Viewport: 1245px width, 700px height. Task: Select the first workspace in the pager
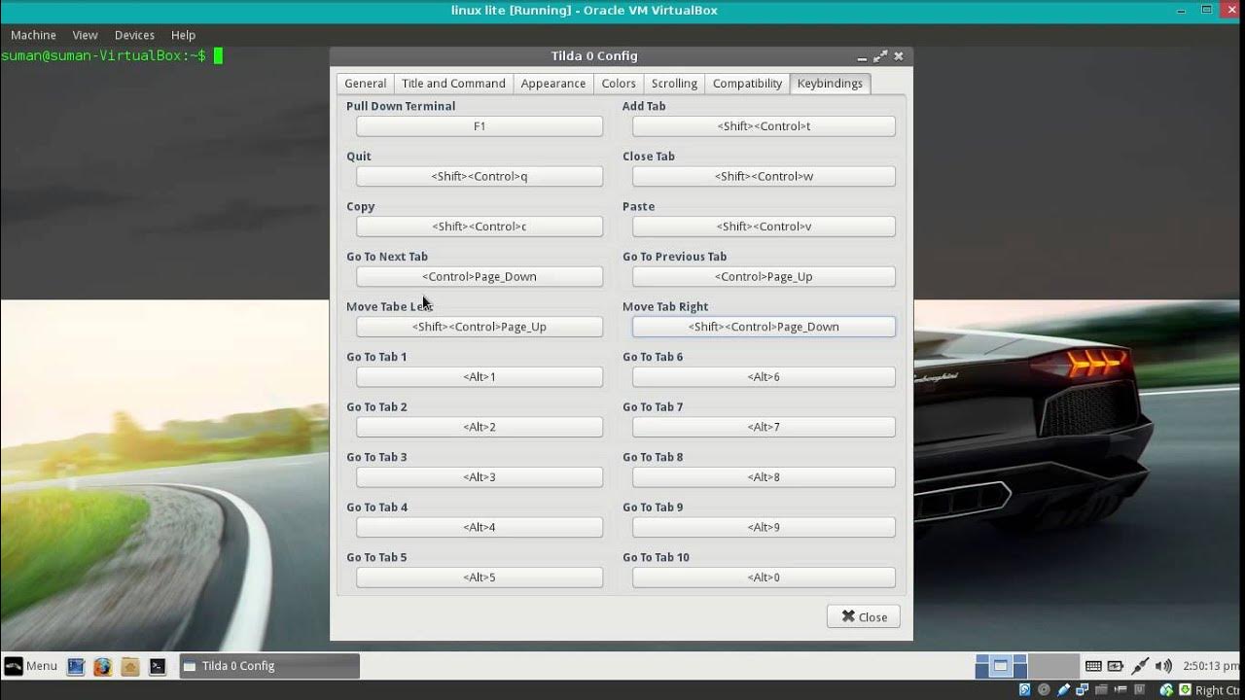coord(1001,666)
